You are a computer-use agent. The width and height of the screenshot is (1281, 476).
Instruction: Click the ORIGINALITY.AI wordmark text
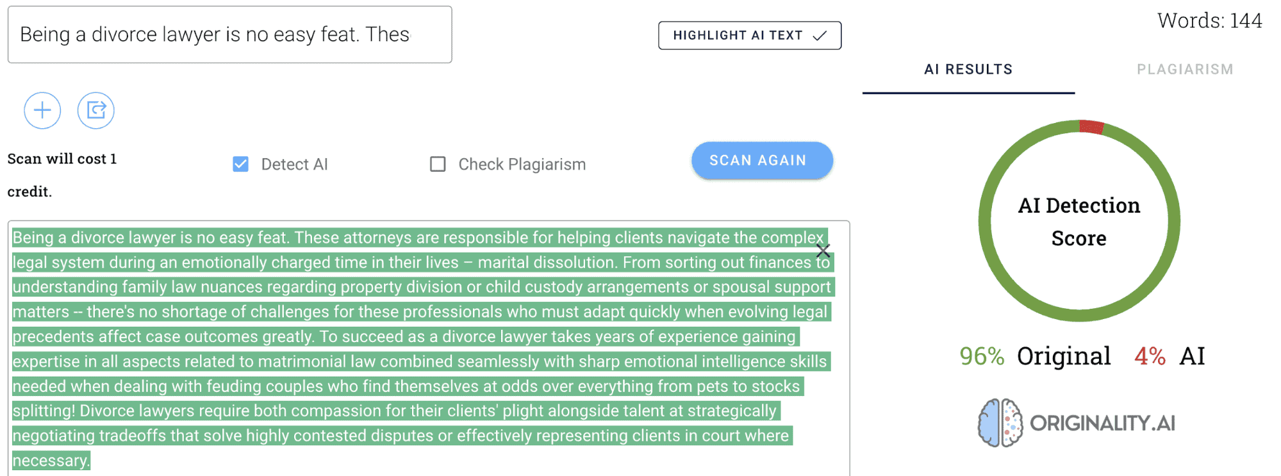tap(1102, 423)
